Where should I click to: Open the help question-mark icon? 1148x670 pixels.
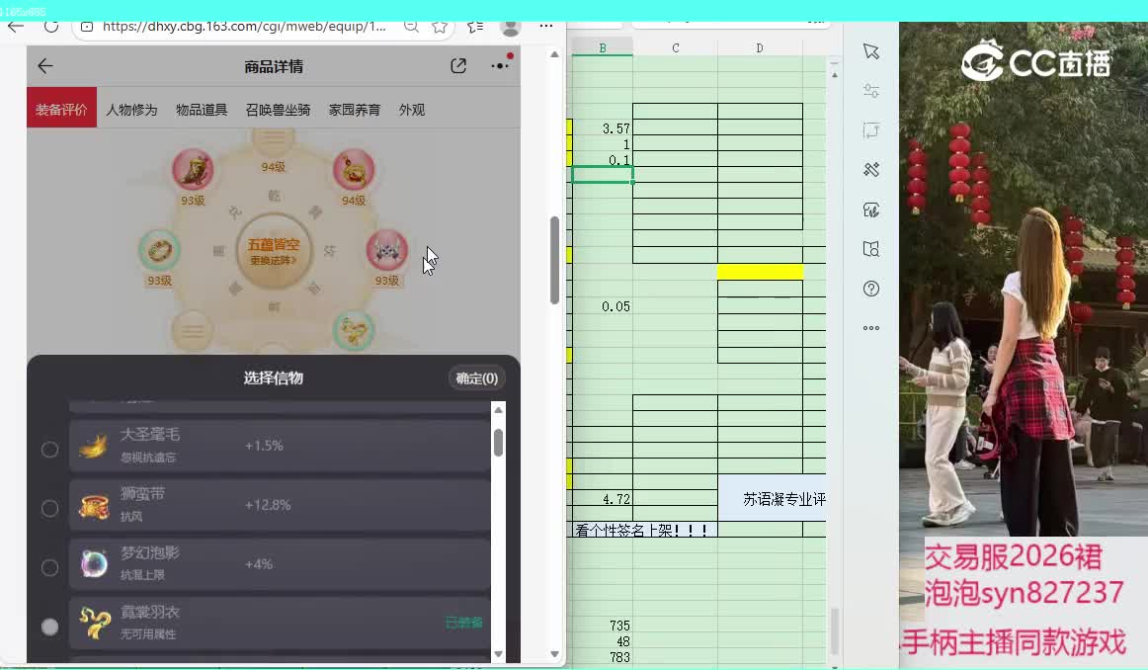click(x=870, y=289)
